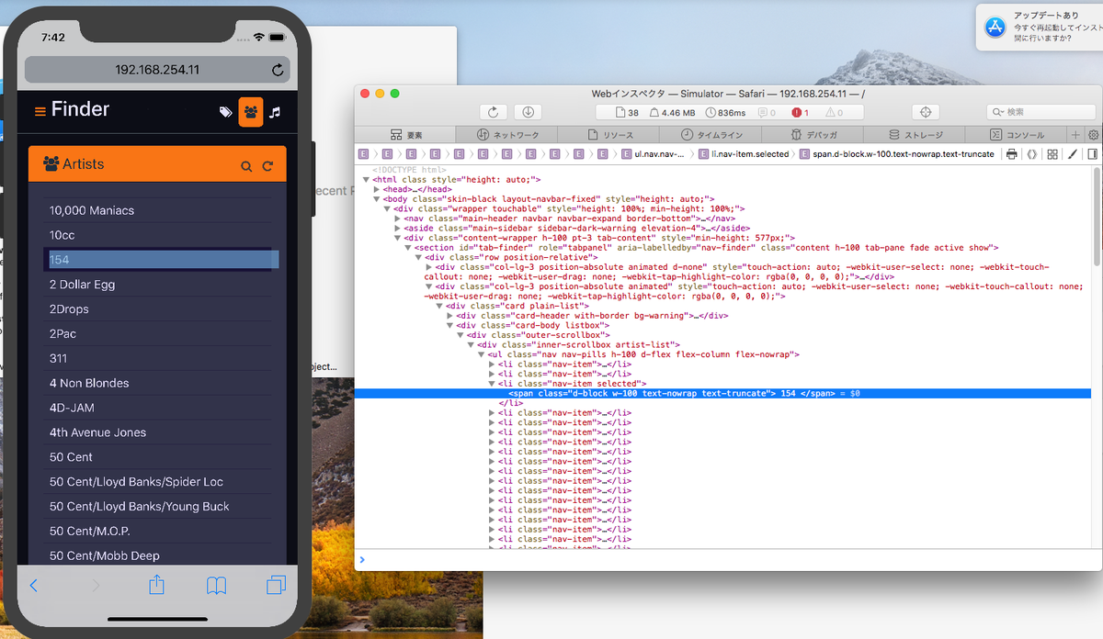Focus the console prompt at the inspector bottom
The width and height of the screenshot is (1103, 639).
point(726,559)
